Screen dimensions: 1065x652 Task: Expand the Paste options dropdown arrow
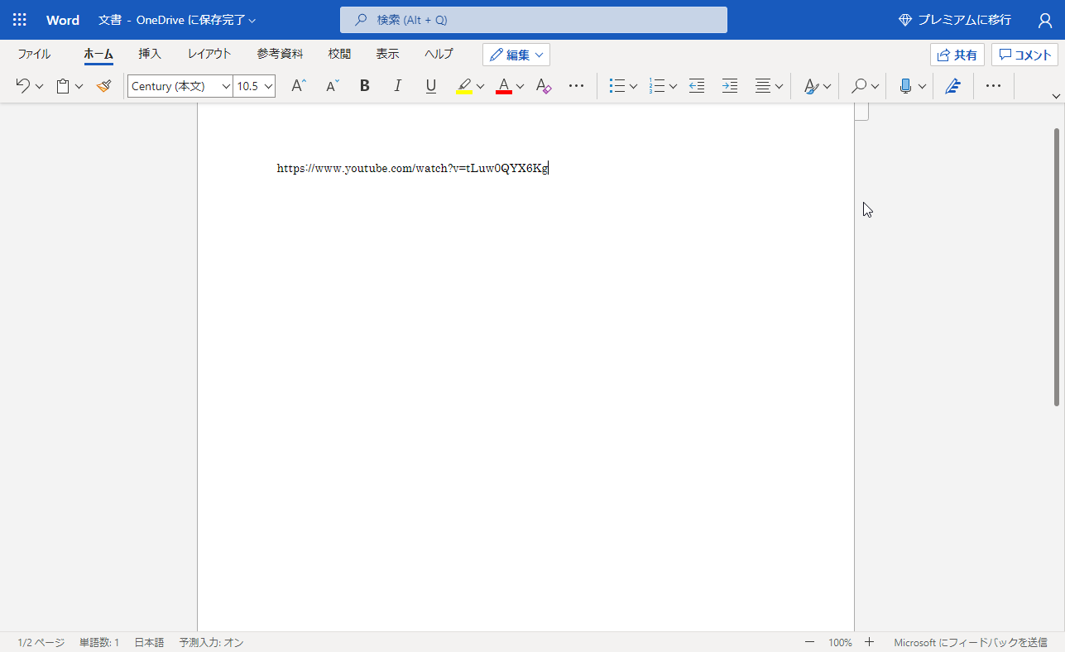point(79,86)
